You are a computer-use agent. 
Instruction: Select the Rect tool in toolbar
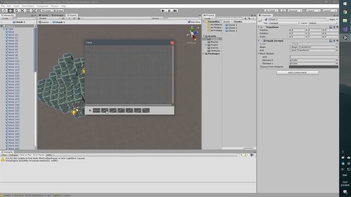[28, 11]
